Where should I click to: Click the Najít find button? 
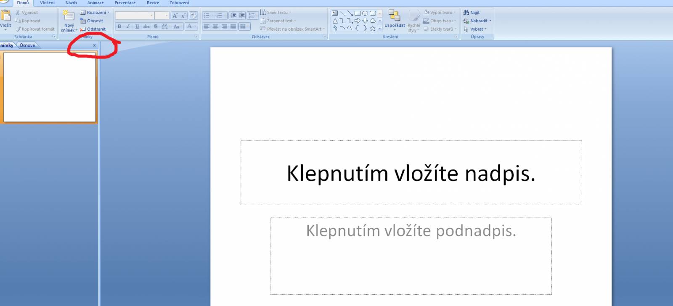pyautogui.click(x=472, y=13)
